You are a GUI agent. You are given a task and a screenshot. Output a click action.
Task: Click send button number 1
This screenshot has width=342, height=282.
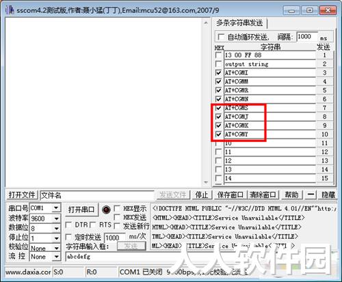coord(324,55)
